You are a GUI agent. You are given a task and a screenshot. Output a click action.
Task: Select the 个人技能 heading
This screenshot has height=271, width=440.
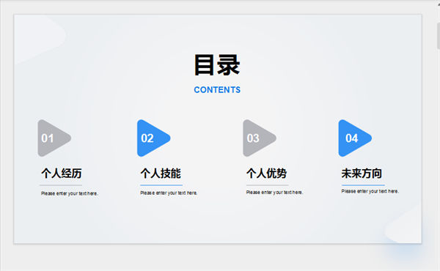pyautogui.click(x=161, y=173)
